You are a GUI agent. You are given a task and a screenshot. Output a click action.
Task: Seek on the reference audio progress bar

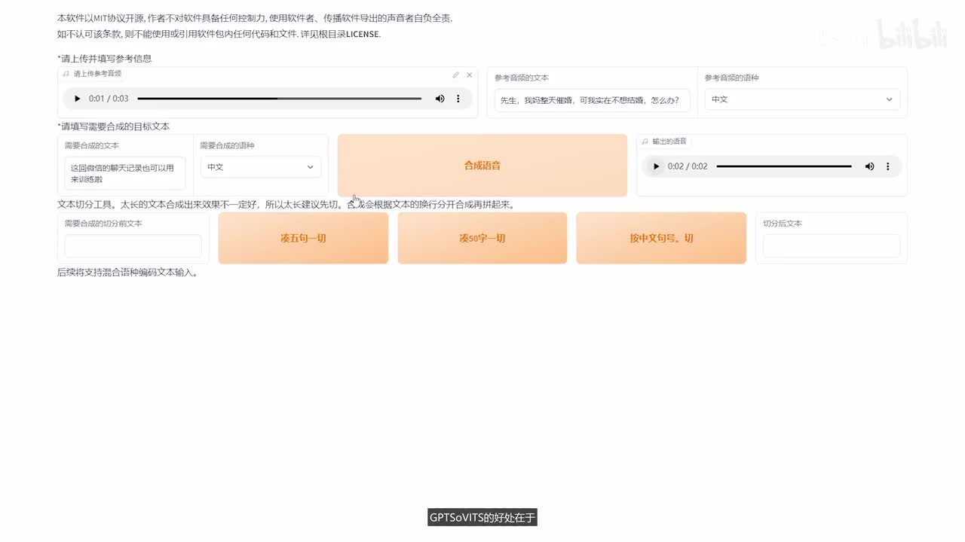[x=279, y=99]
